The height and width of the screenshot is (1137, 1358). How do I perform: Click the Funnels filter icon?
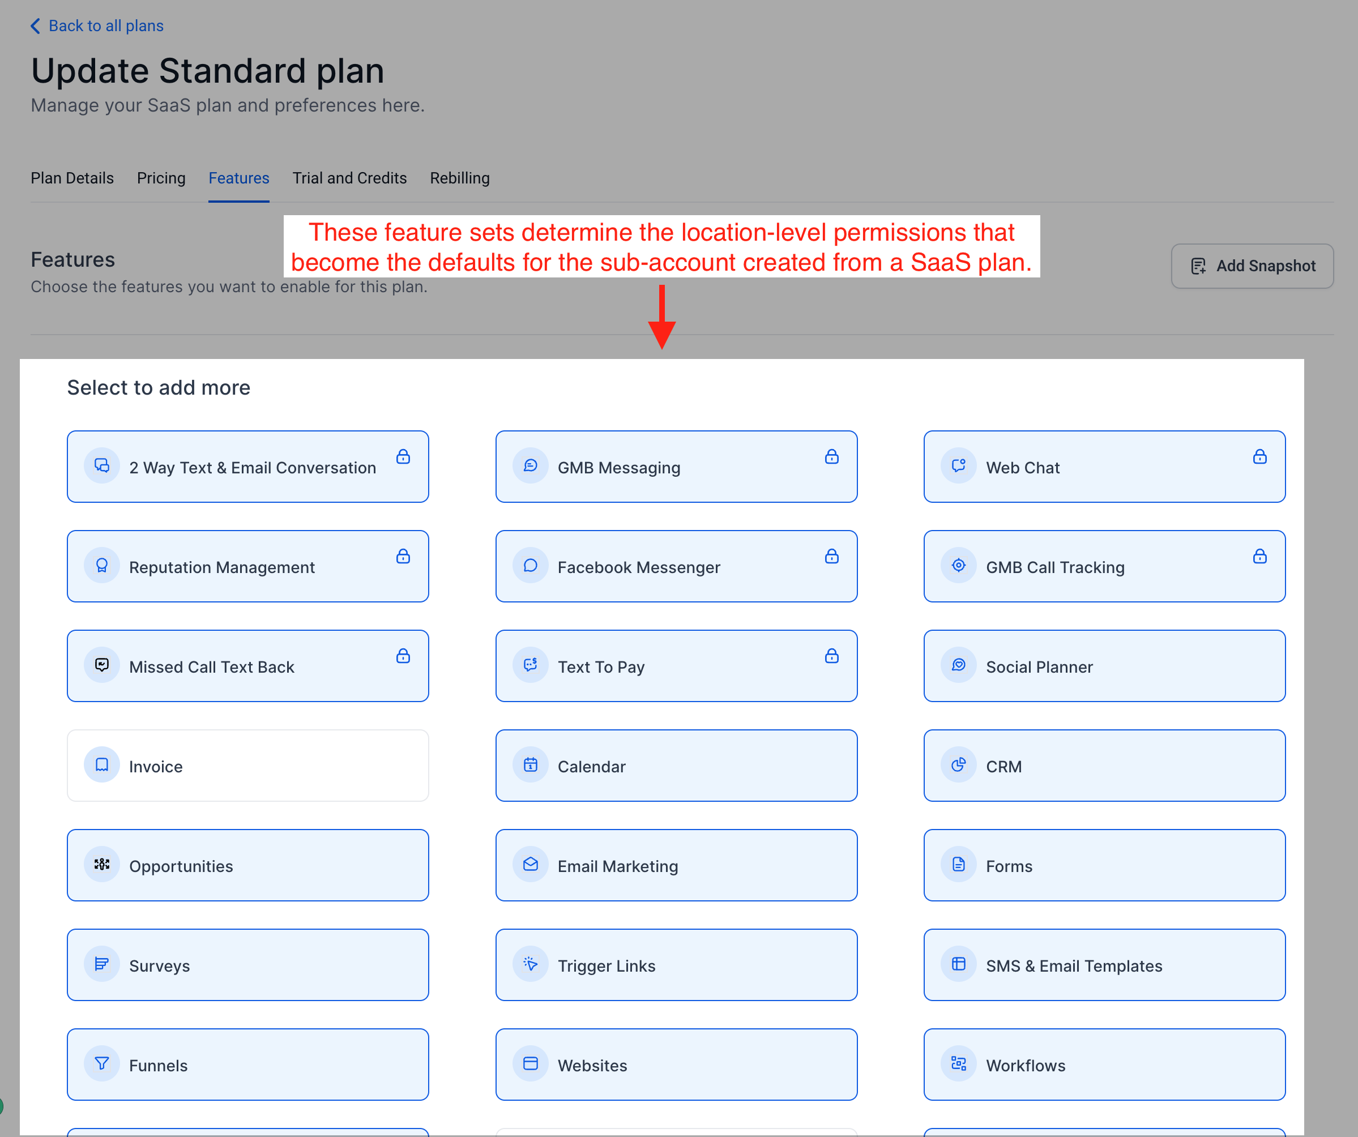[x=102, y=1064]
